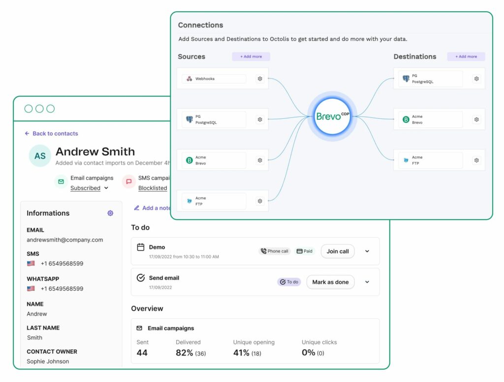Click the US flag beside SMS number
This screenshot has width=504, height=382.
[x=31, y=263]
